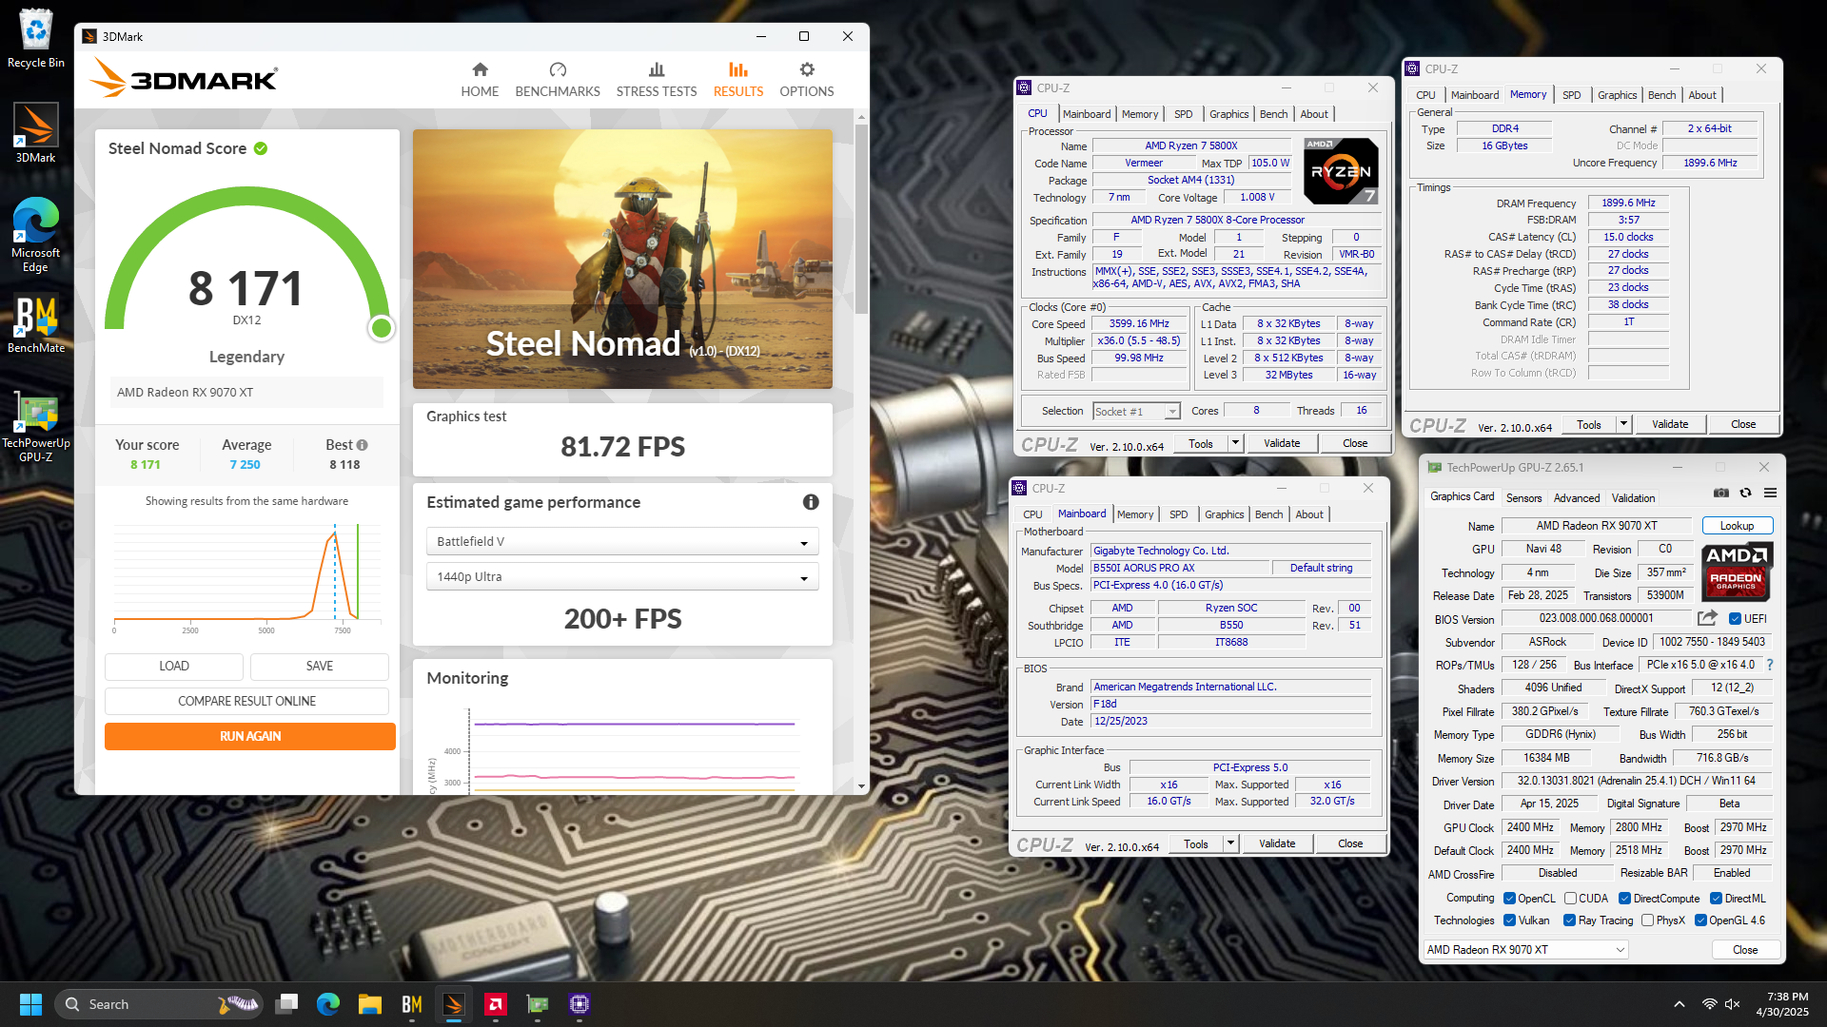Open Tools dropdown arrow in CPU-Z Mainboard window

click(x=1230, y=843)
